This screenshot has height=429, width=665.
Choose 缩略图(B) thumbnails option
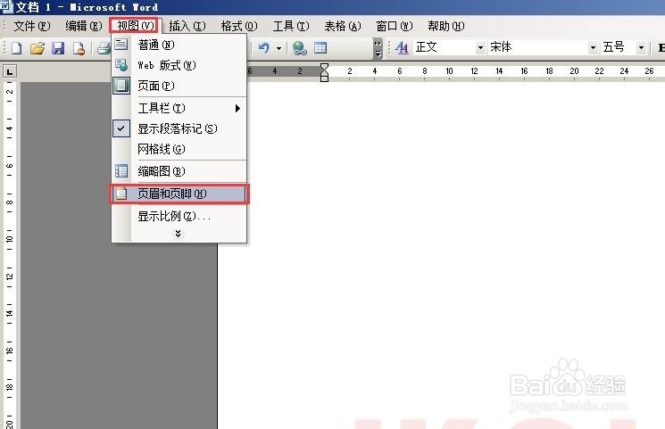(179, 171)
